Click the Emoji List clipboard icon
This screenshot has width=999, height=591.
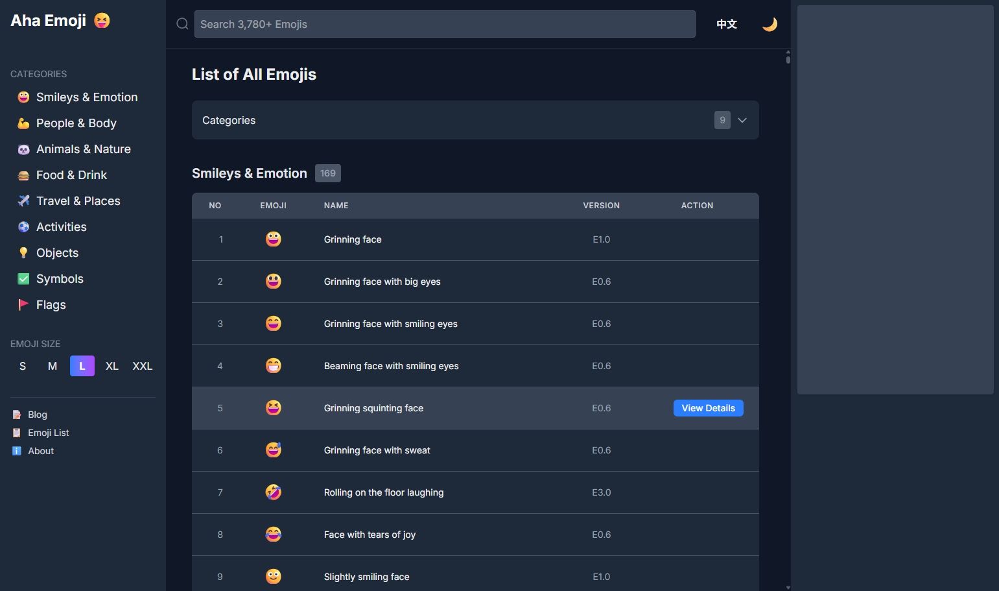(17, 433)
